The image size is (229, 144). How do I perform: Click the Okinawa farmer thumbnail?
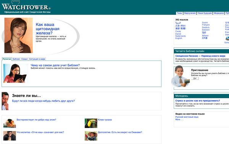[x=91, y=136]
